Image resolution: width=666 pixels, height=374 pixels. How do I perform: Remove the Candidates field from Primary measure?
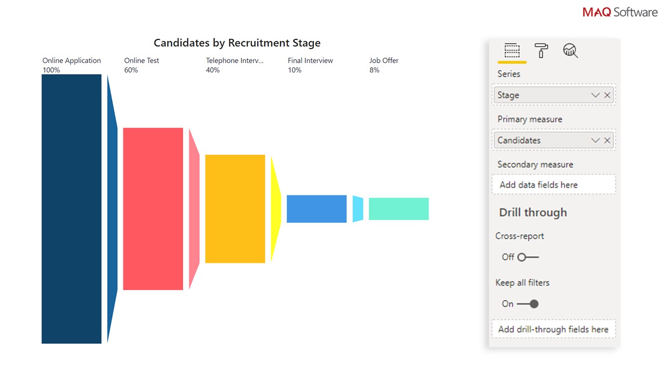[607, 140]
